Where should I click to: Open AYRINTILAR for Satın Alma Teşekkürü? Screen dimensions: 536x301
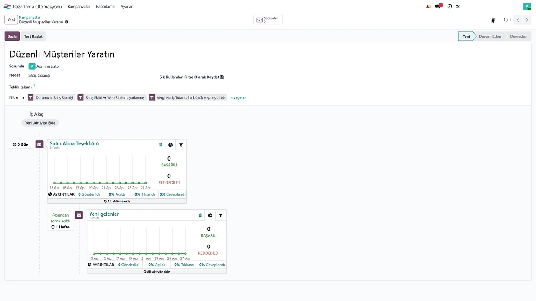click(x=61, y=194)
